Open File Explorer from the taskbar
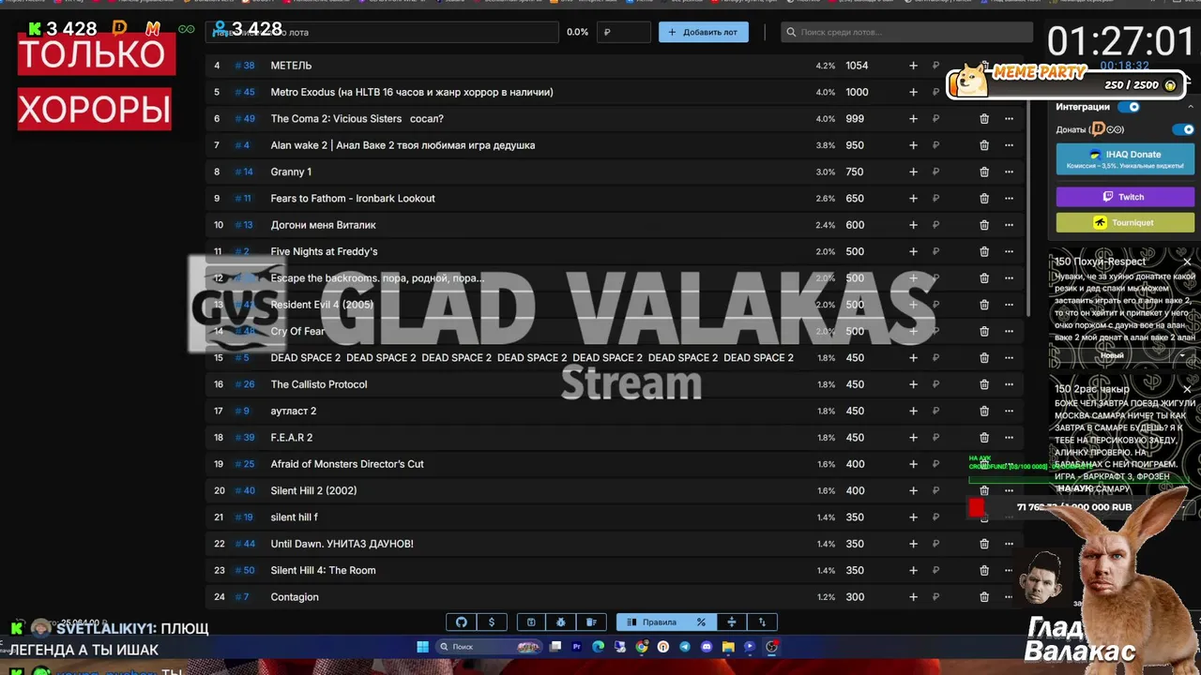1201x675 pixels. 728,647
